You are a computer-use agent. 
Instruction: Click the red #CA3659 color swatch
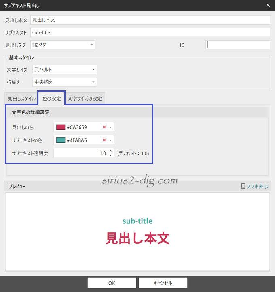[61, 127]
